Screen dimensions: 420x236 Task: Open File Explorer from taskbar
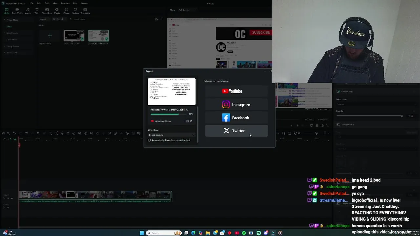click(208, 233)
